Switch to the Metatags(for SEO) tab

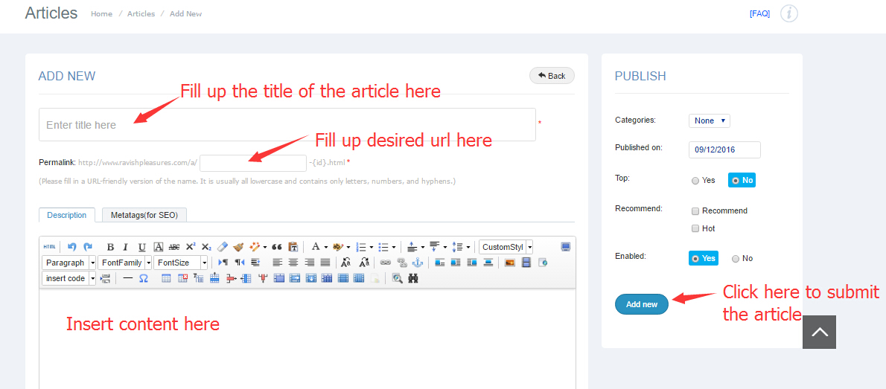click(x=144, y=215)
